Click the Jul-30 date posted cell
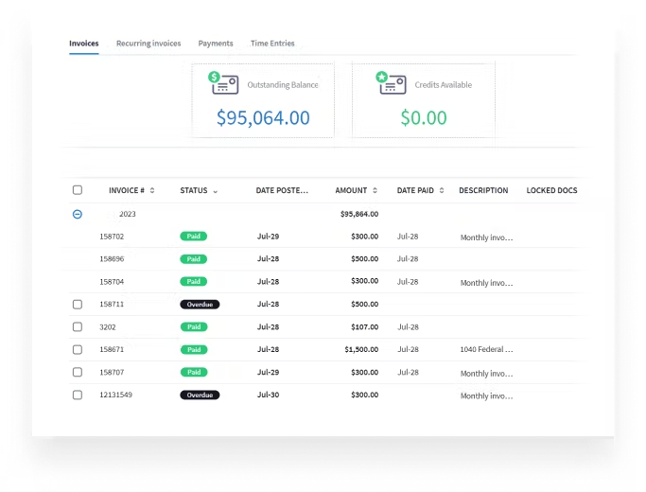Screen dimensions: 646x492 click(x=269, y=395)
